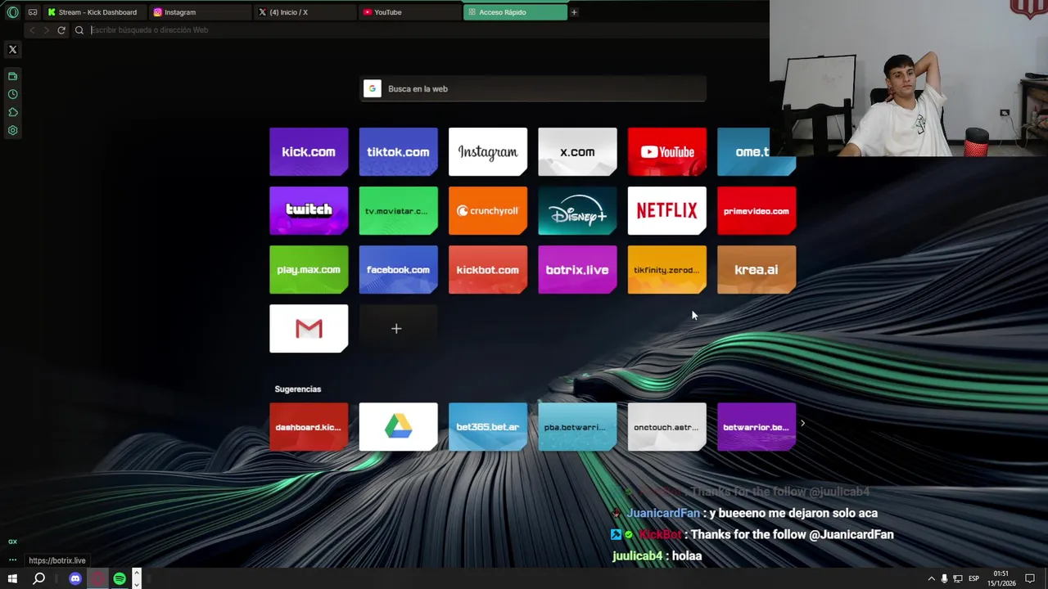Image resolution: width=1048 pixels, height=589 pixels.
Task: Open the sidebar three-dots setup menu
Action: click(x=12, y=560)
